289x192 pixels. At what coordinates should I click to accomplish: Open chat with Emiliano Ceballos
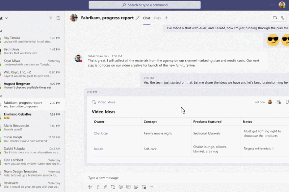pos(32,116)
